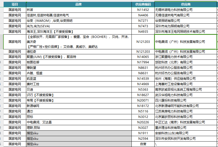Click supplier 深圳市安民科技开发有限公司
The image size is (218, 147).
click(x=186, y=138)
